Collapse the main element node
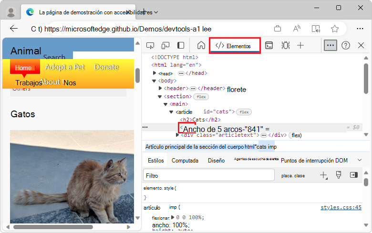Image resolution: width=372 pixels, height=233 pixels. [x=165, y=104]
